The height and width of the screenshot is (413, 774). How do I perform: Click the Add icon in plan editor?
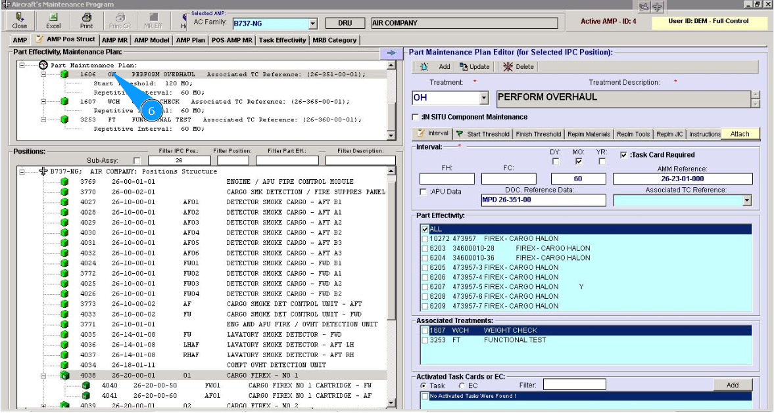(424, 67)
